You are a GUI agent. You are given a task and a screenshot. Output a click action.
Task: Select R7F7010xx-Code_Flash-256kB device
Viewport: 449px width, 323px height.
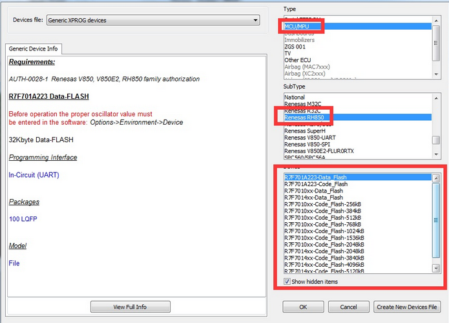(x=358, y=204)
